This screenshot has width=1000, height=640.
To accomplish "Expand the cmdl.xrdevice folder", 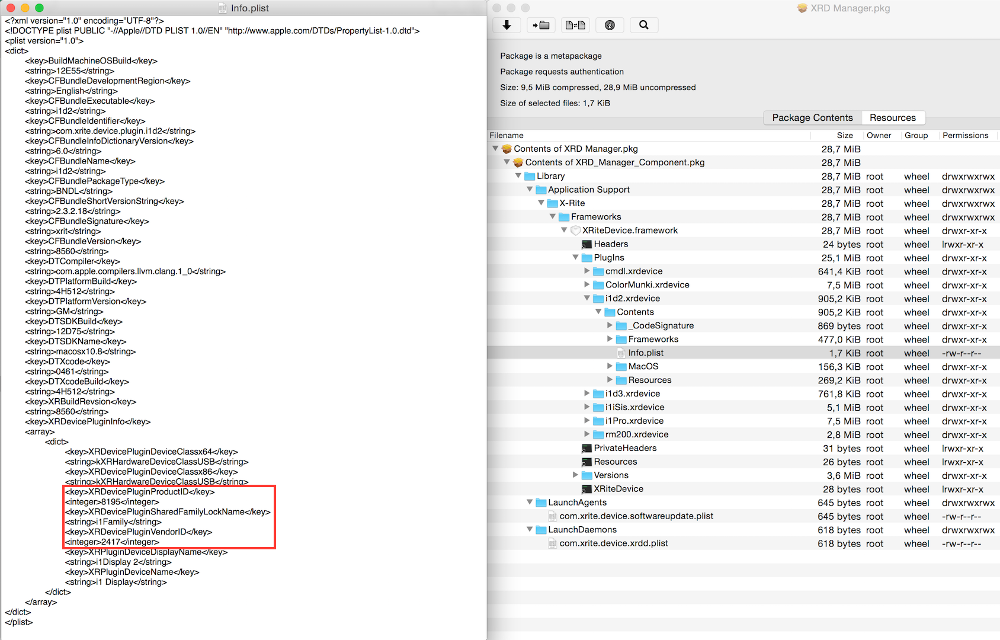I will pyautogui.click(x=587, y=271).
